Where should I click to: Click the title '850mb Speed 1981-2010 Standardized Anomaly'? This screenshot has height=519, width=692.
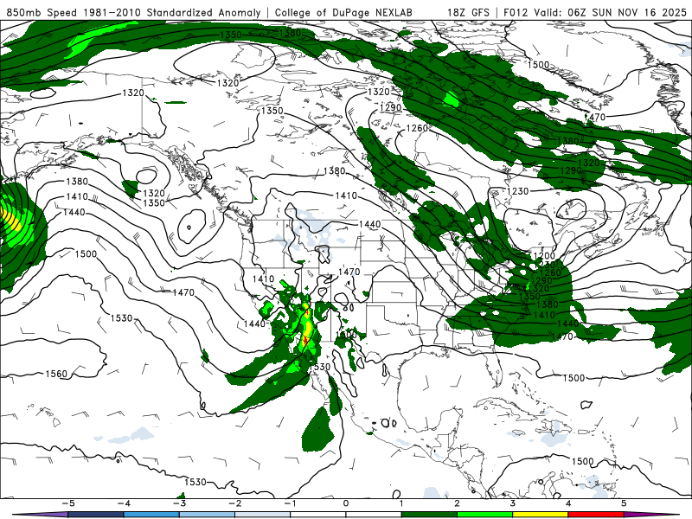(134, 12)
